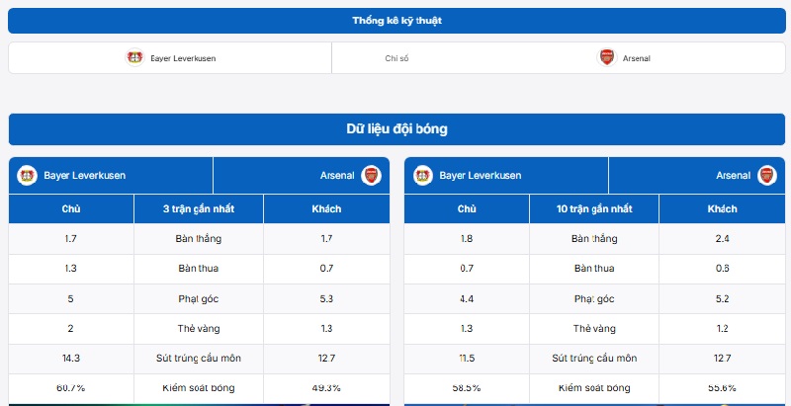Click away Phạt góc value 5.2

723,298
